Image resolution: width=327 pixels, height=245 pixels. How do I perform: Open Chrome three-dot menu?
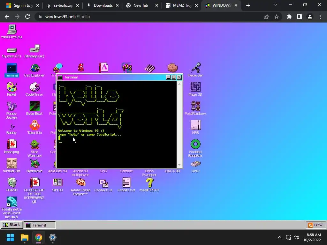pyautogui.click(x=320, y=17)
